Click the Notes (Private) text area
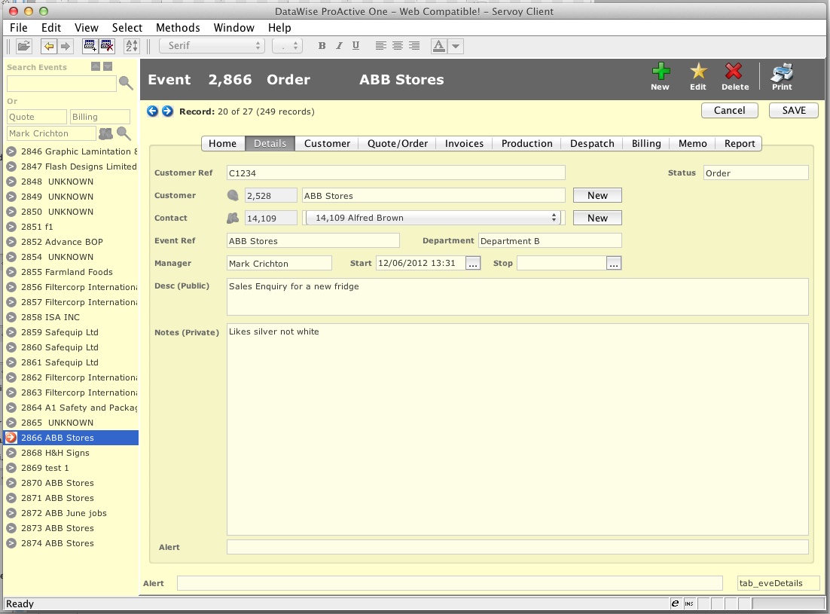The width and height of the screenshot is (830, 614). click(517, 429)
